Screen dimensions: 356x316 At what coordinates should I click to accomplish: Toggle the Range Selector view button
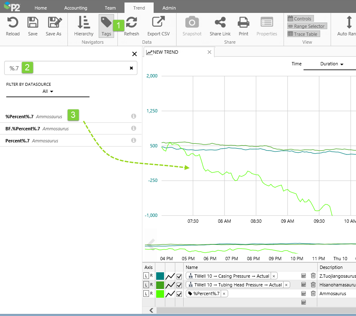pos(306,26)
